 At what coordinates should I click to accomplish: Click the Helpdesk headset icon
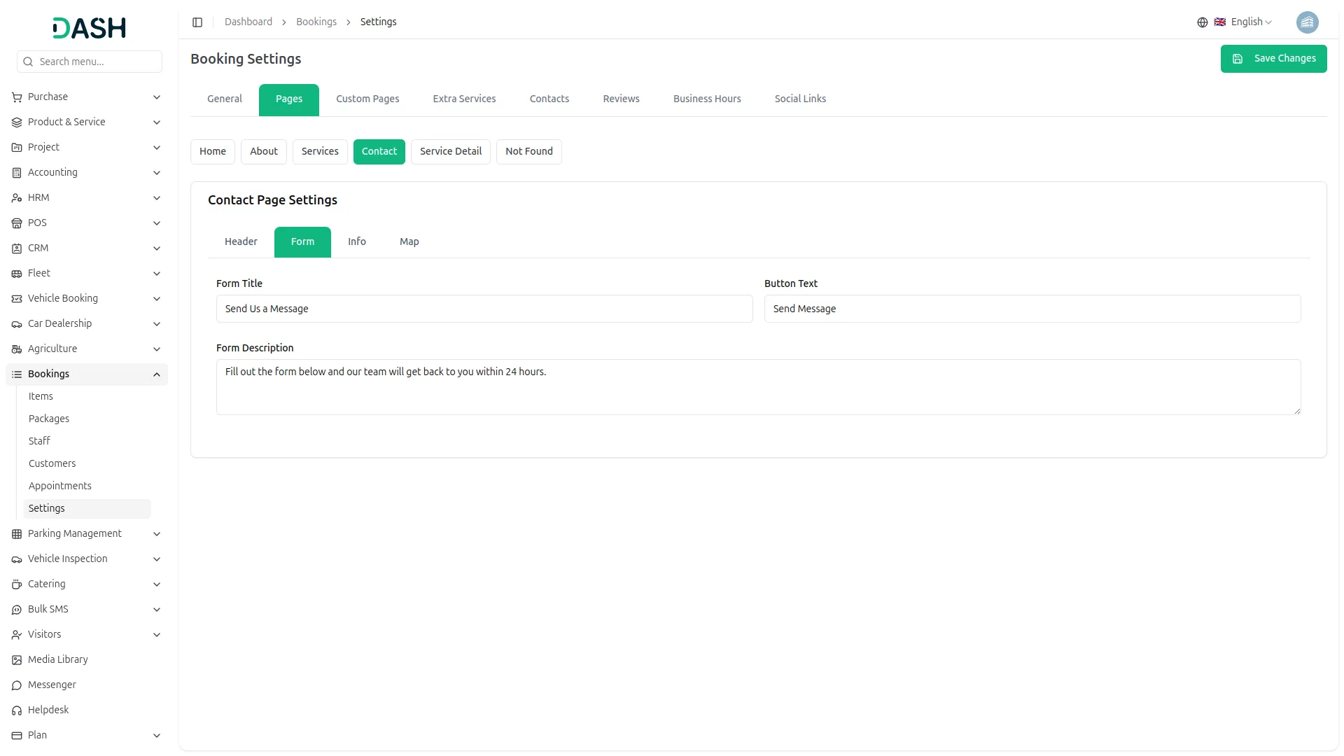[x=17, y=710]
